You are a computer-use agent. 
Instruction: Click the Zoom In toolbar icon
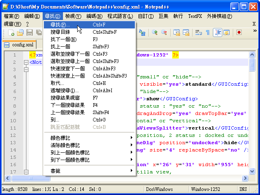pyautogui.click(x=154, y=32)
